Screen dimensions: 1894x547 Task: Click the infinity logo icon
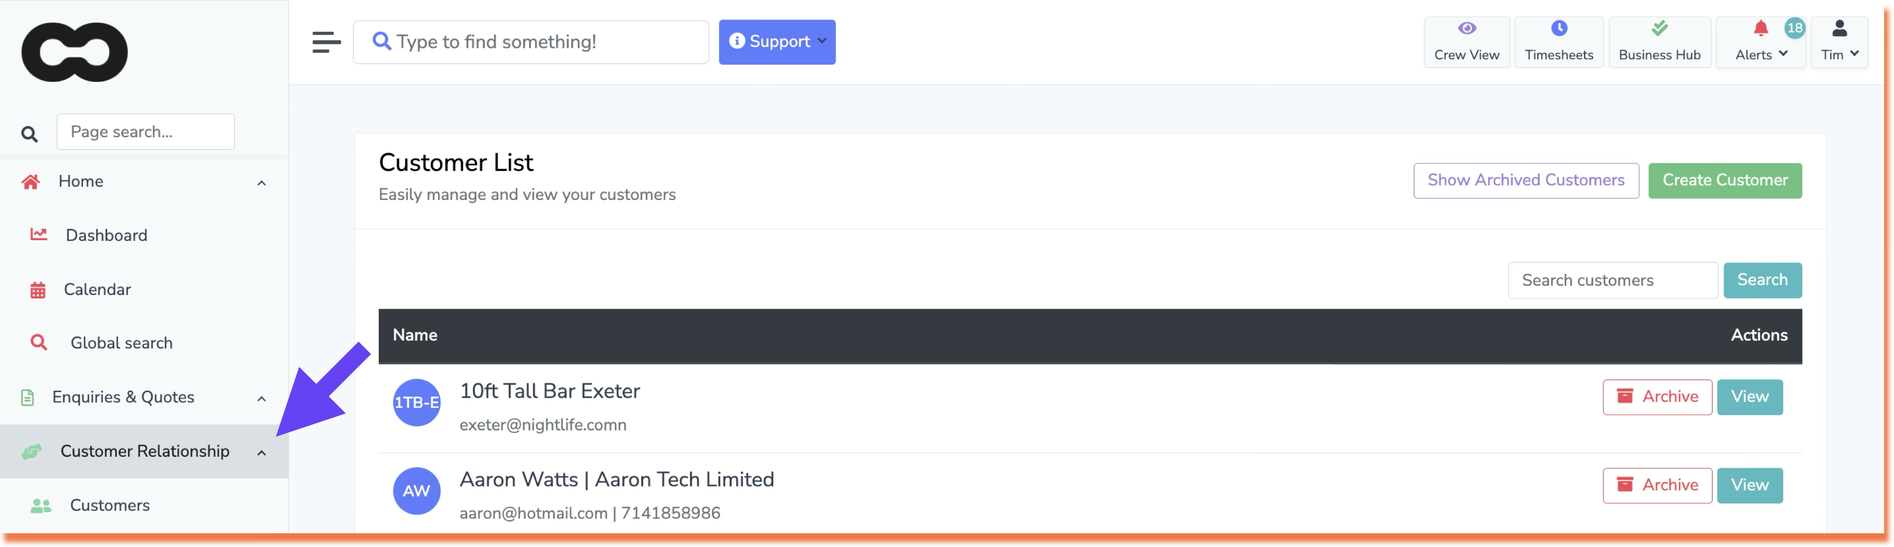pos(74,52)
